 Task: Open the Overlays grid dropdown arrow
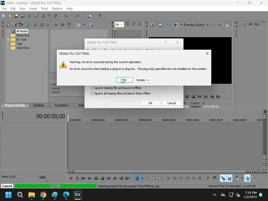(219, 25)
